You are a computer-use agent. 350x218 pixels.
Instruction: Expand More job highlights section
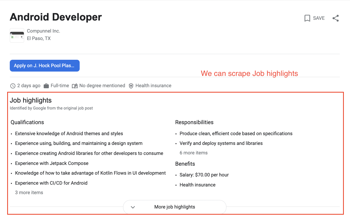[174, 207]
